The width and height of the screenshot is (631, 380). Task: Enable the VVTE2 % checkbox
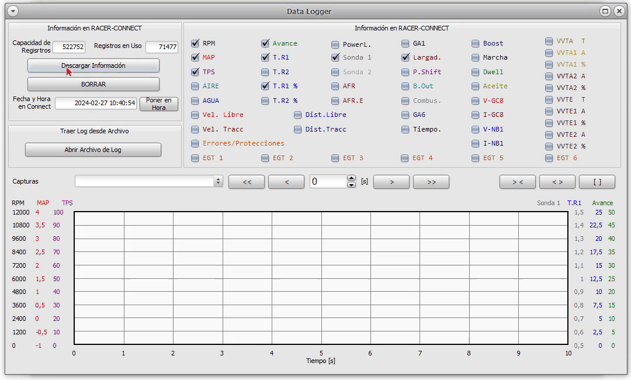click(x=549, y=146)
